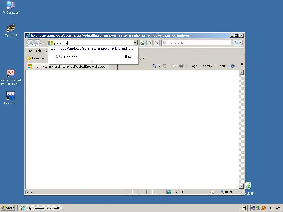Screen dimensions: 283x212
Task: Click the Favorites star button
Action: [36, 59]
